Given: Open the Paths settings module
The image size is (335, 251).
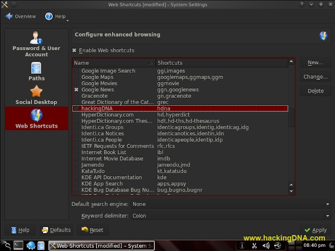Looking at the screenshot, I should click(x=36, y=72).
